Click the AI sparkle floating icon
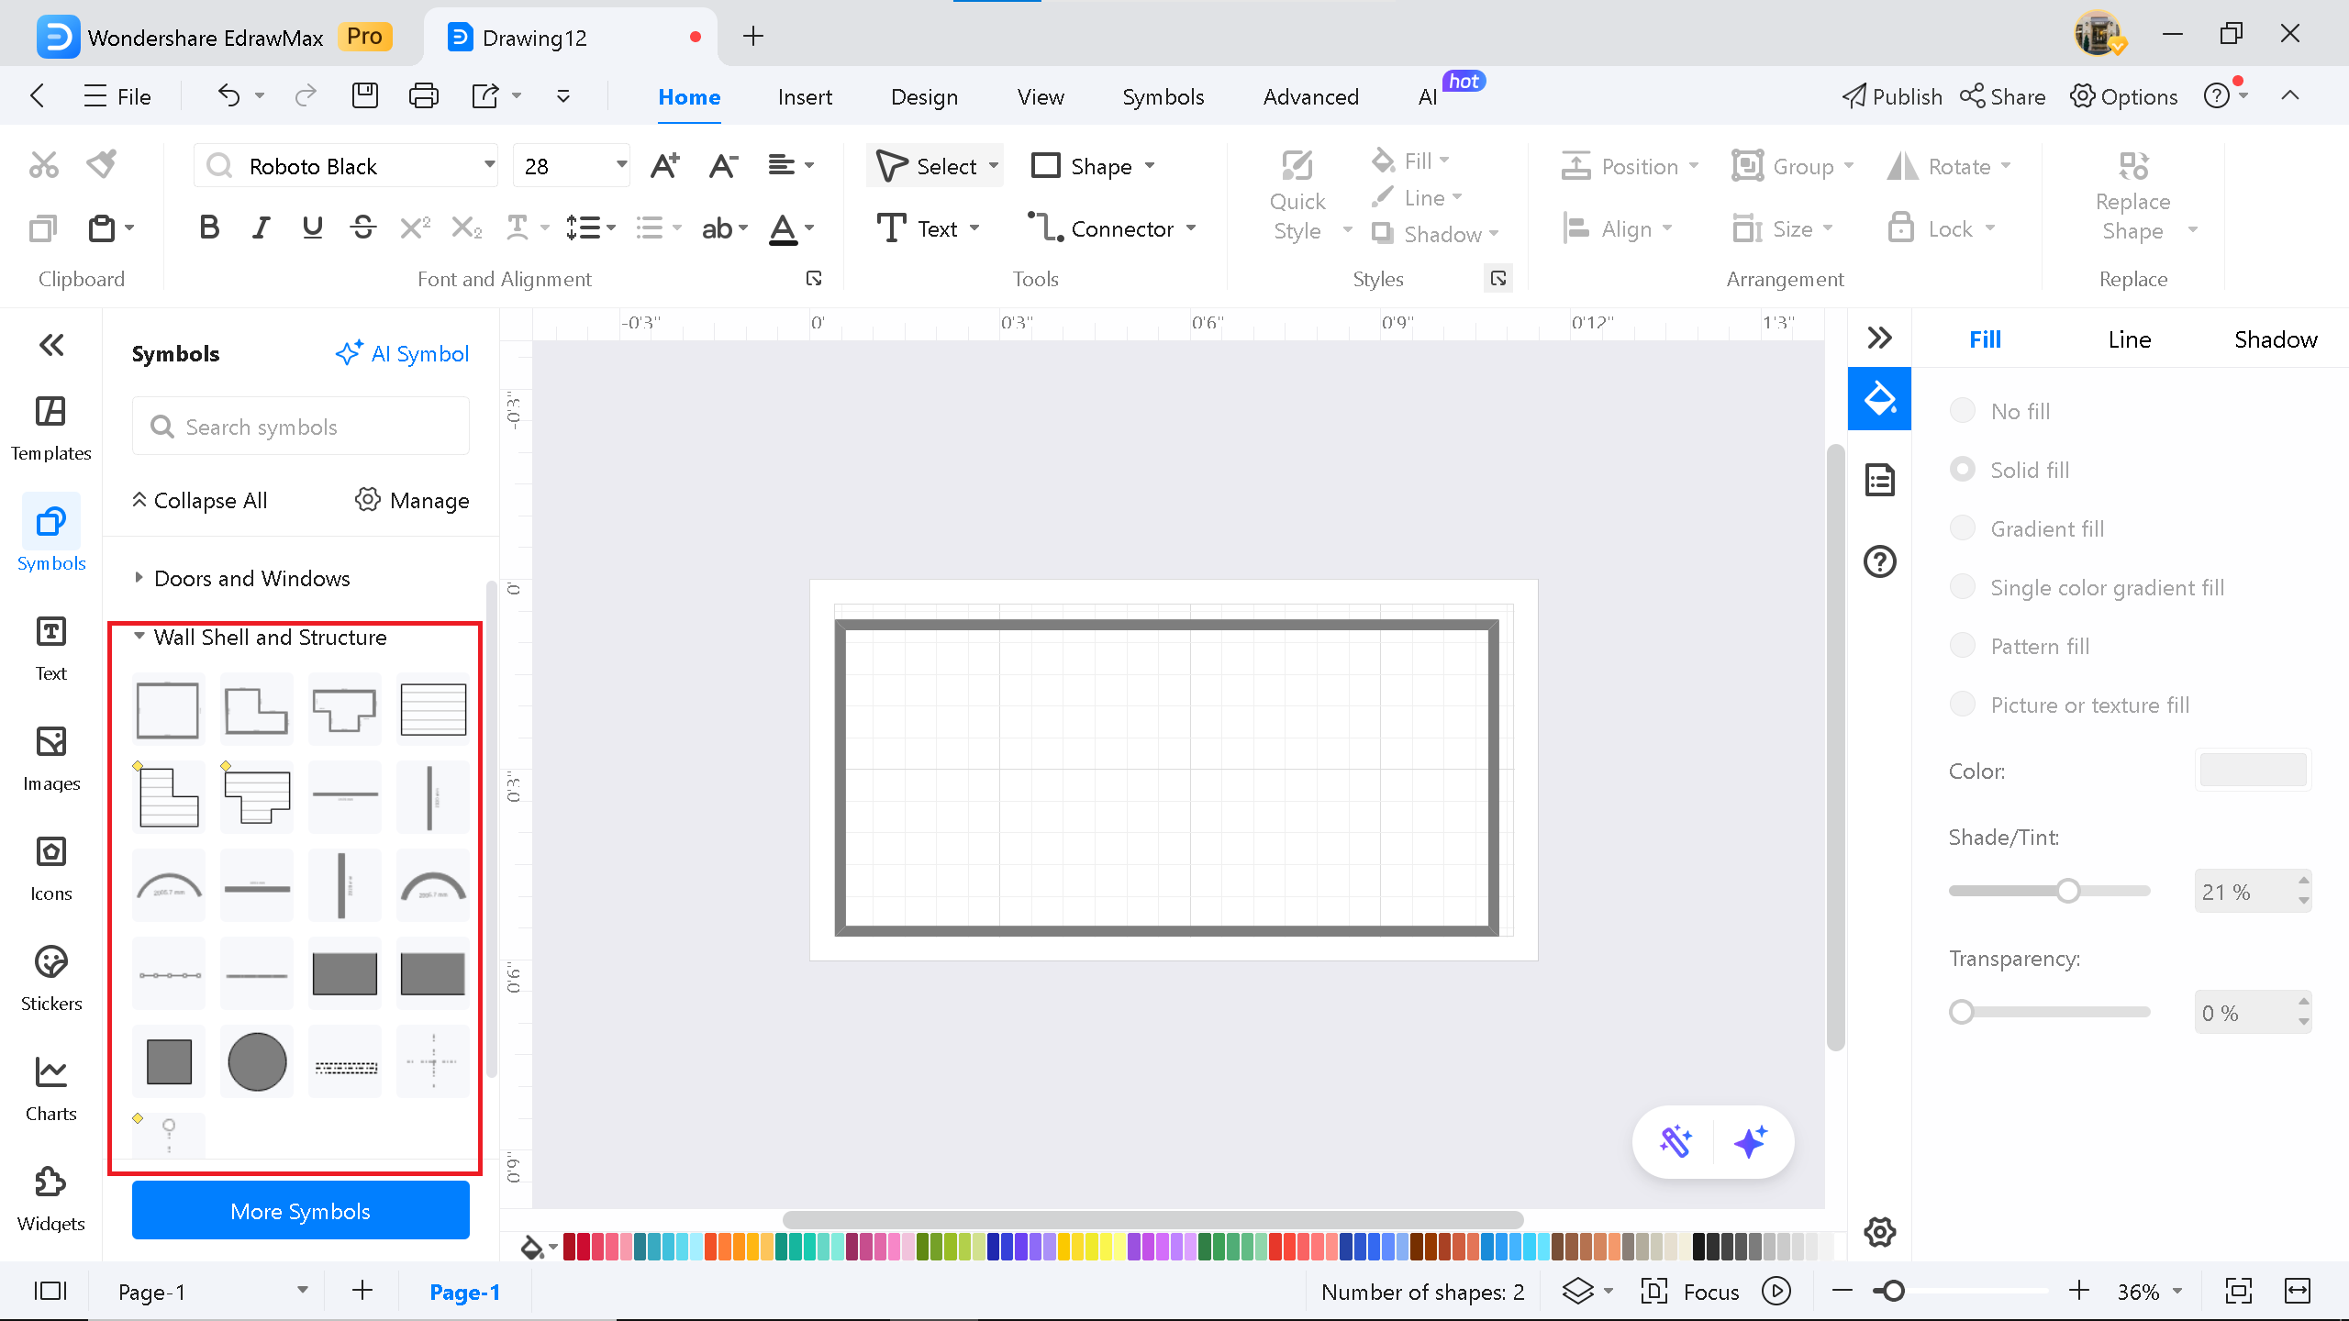 1750,1142
